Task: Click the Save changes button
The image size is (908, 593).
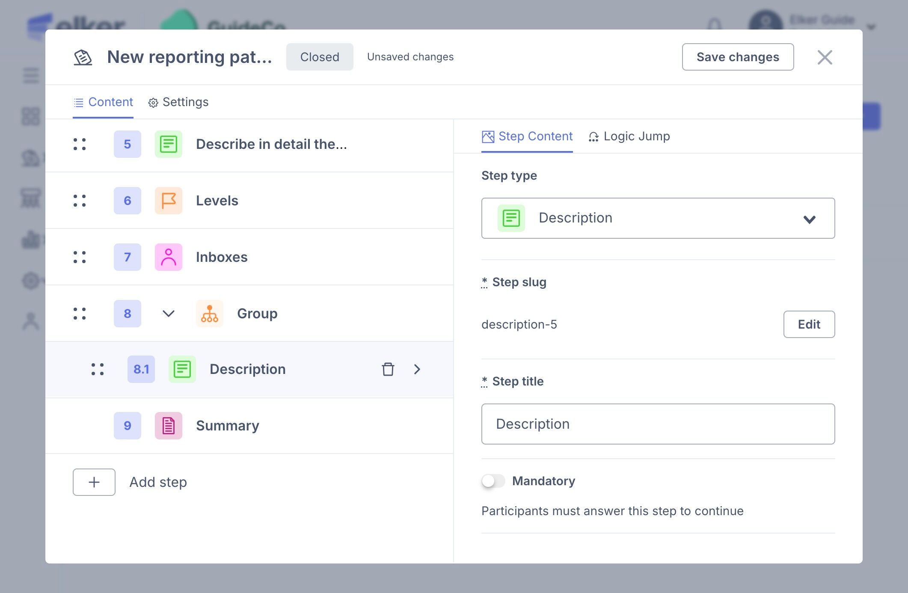Action: pos(737,57)
